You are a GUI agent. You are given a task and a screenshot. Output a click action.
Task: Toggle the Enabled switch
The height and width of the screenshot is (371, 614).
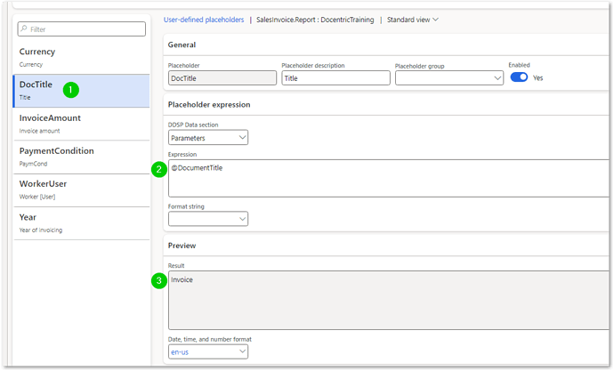518,77
